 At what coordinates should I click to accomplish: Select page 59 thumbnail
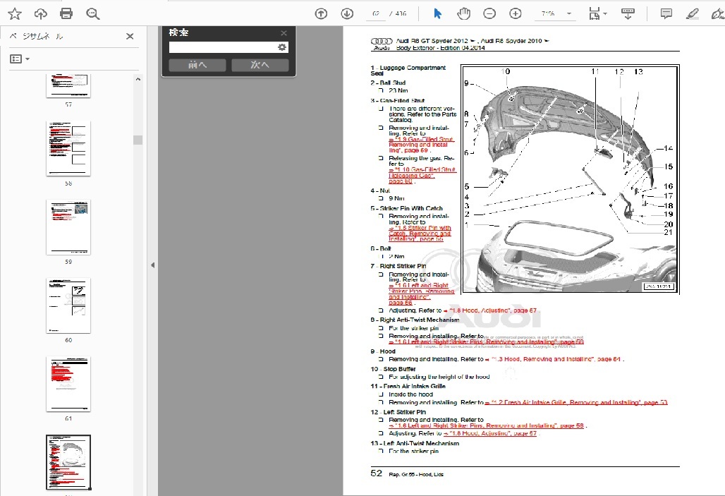pyautogui.click(x=68, y=226)
